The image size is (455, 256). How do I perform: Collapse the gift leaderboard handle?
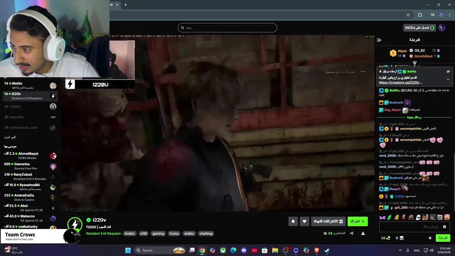point(414,63)
